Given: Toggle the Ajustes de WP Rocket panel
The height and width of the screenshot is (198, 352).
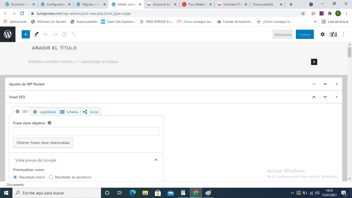Looking at the screenshot, I should click(x=337, y=84).
